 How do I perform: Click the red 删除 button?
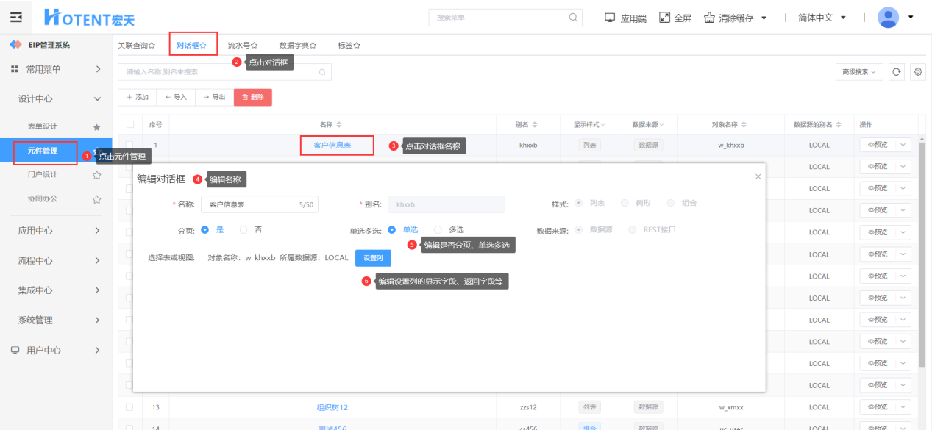click(252, 97)
